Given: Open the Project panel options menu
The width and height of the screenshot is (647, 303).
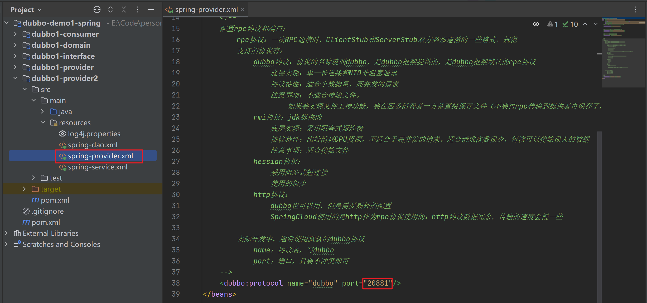Looking at the screenshot, I should tap(137, 10).
